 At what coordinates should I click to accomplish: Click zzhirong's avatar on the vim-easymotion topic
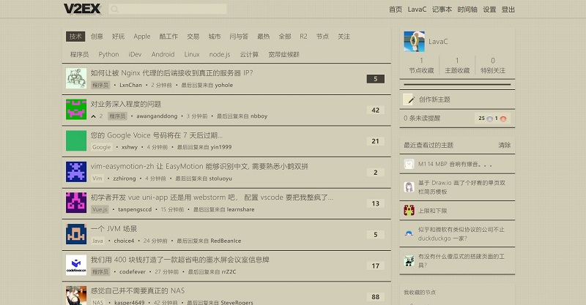click(76, 171)
